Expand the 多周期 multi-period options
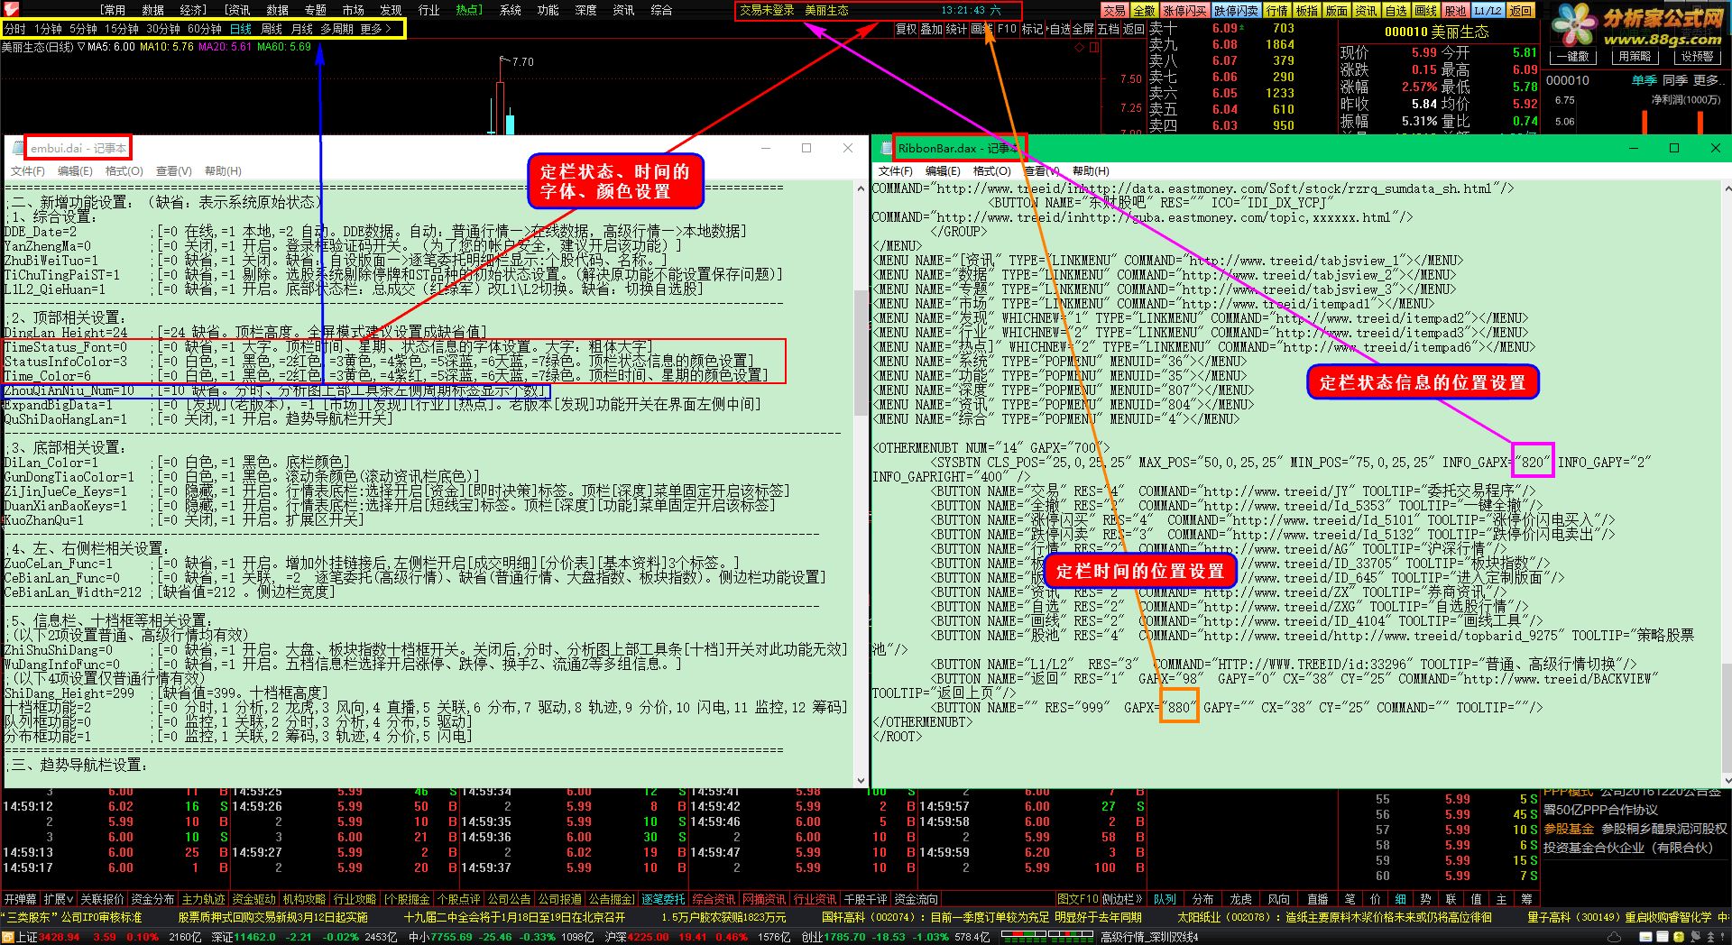Screen dimensions: 1732x945 (336, 29)
